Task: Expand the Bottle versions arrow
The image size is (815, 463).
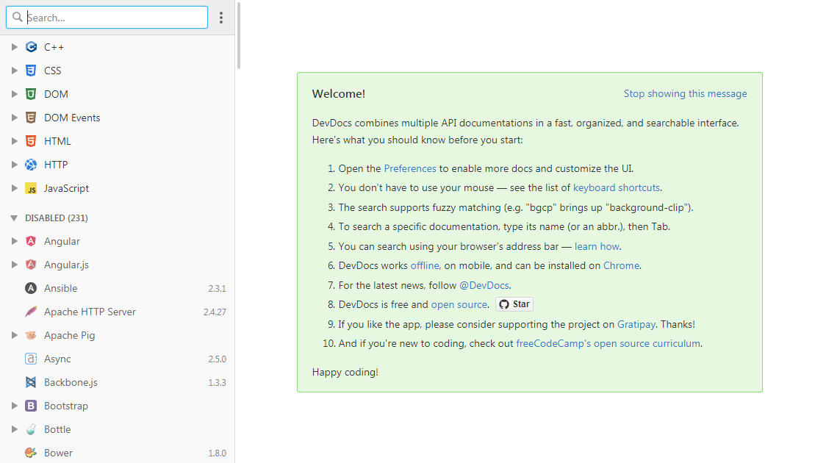Action: 15,429
